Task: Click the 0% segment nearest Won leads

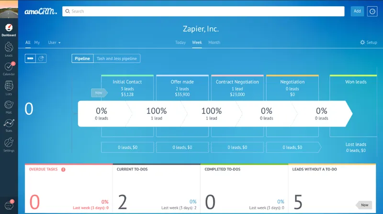Action: 321,114
